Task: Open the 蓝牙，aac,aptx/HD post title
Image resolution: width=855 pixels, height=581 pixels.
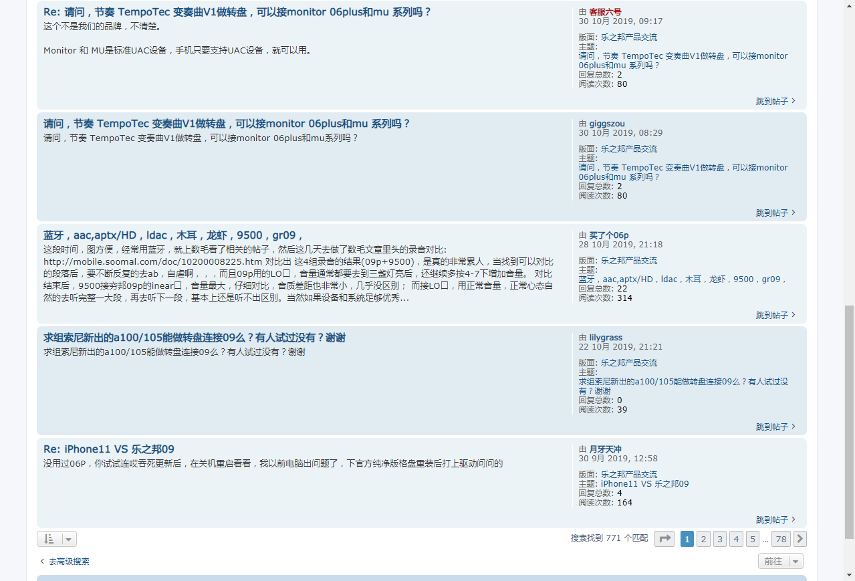Action: pos(173,235)
